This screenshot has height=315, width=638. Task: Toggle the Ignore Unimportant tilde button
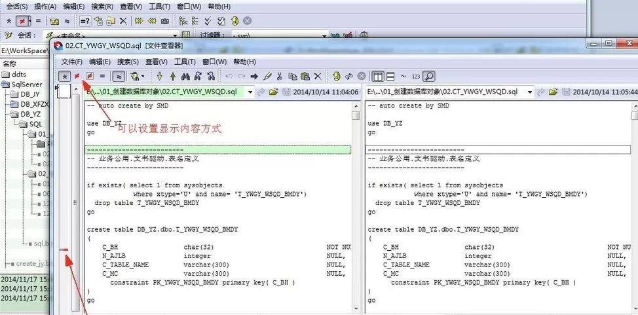403,76
